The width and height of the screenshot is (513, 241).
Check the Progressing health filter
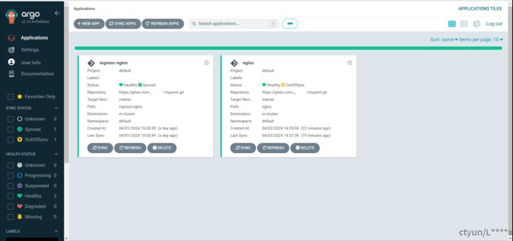tap(11, 175)
